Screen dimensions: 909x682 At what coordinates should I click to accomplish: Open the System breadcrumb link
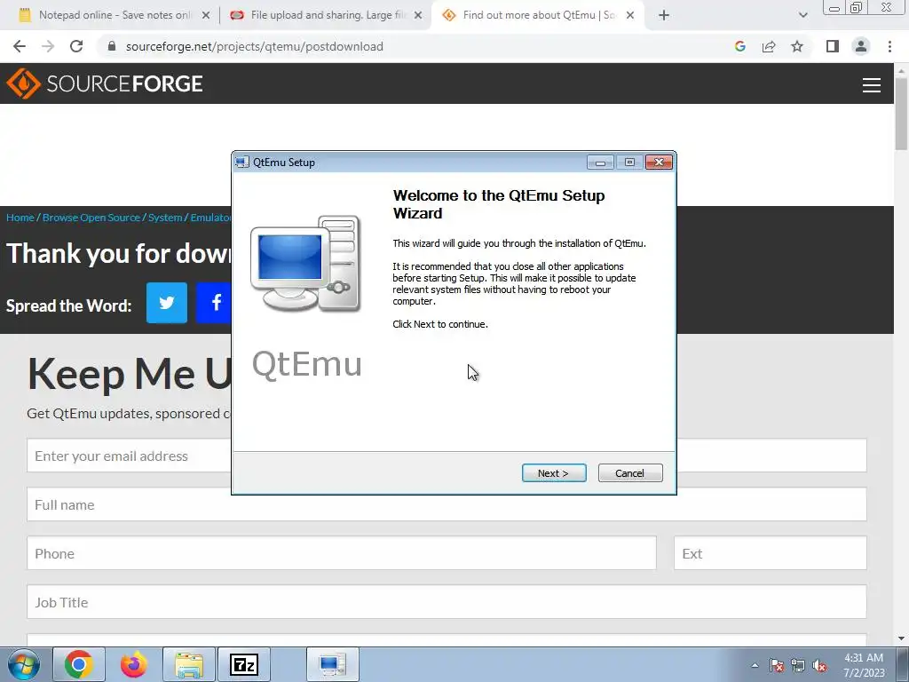tap(165, 218)
